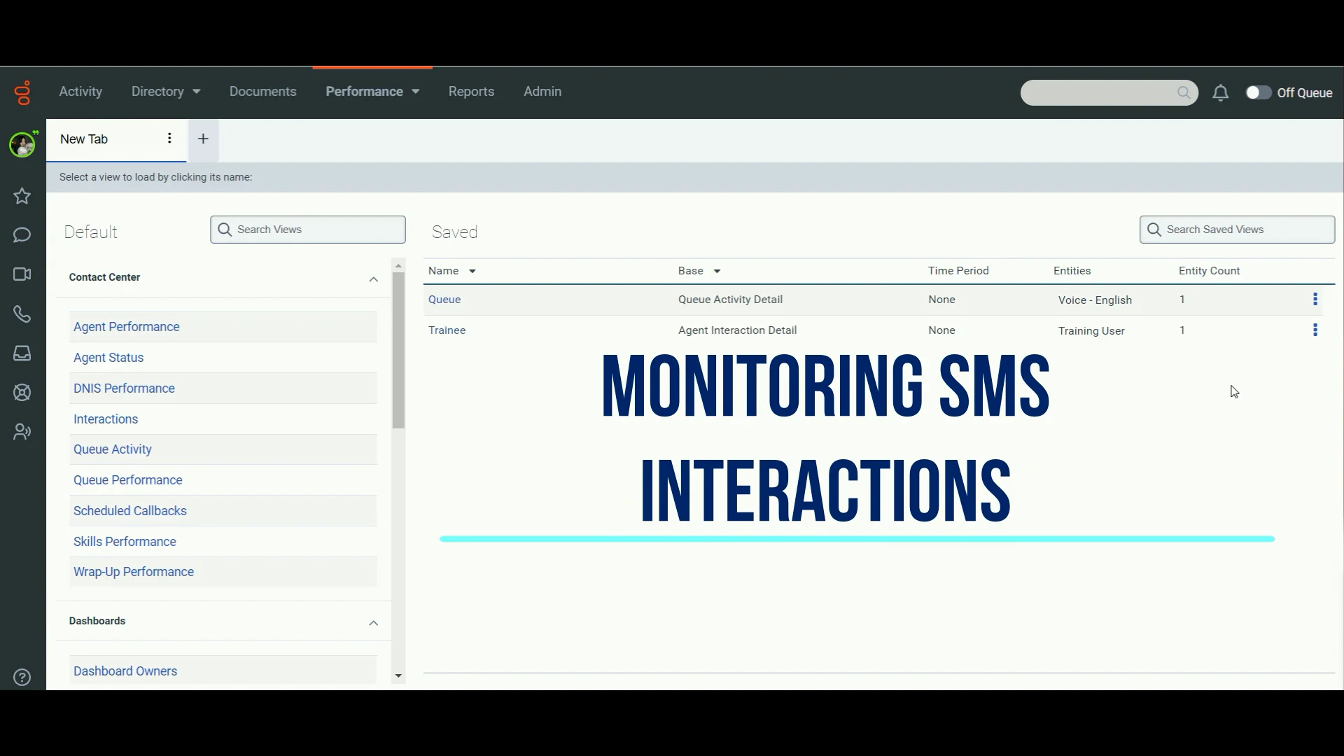
Task: Click the life-ring support icon in sidebar
Action: coord(22,393)
